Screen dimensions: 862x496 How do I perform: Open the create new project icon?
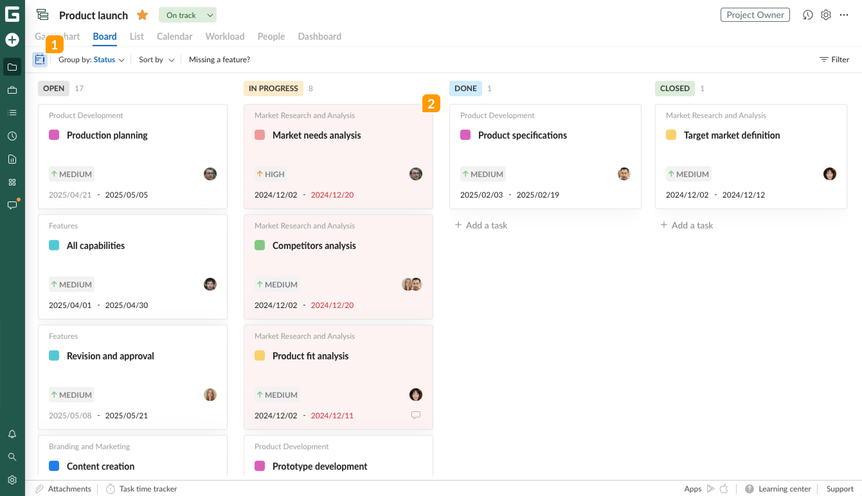coord(12,39)
